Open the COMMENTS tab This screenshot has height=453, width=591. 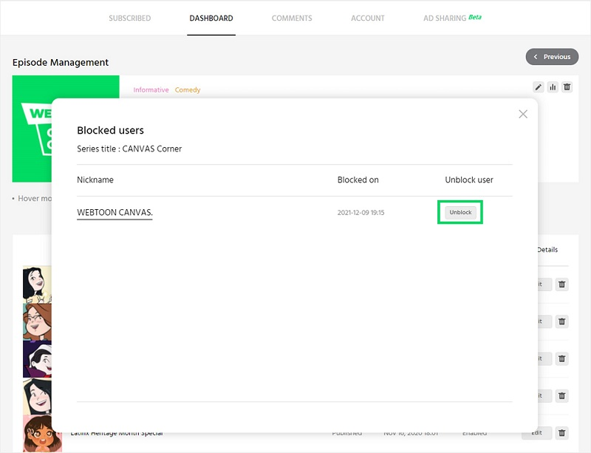[x=292, y=18]
